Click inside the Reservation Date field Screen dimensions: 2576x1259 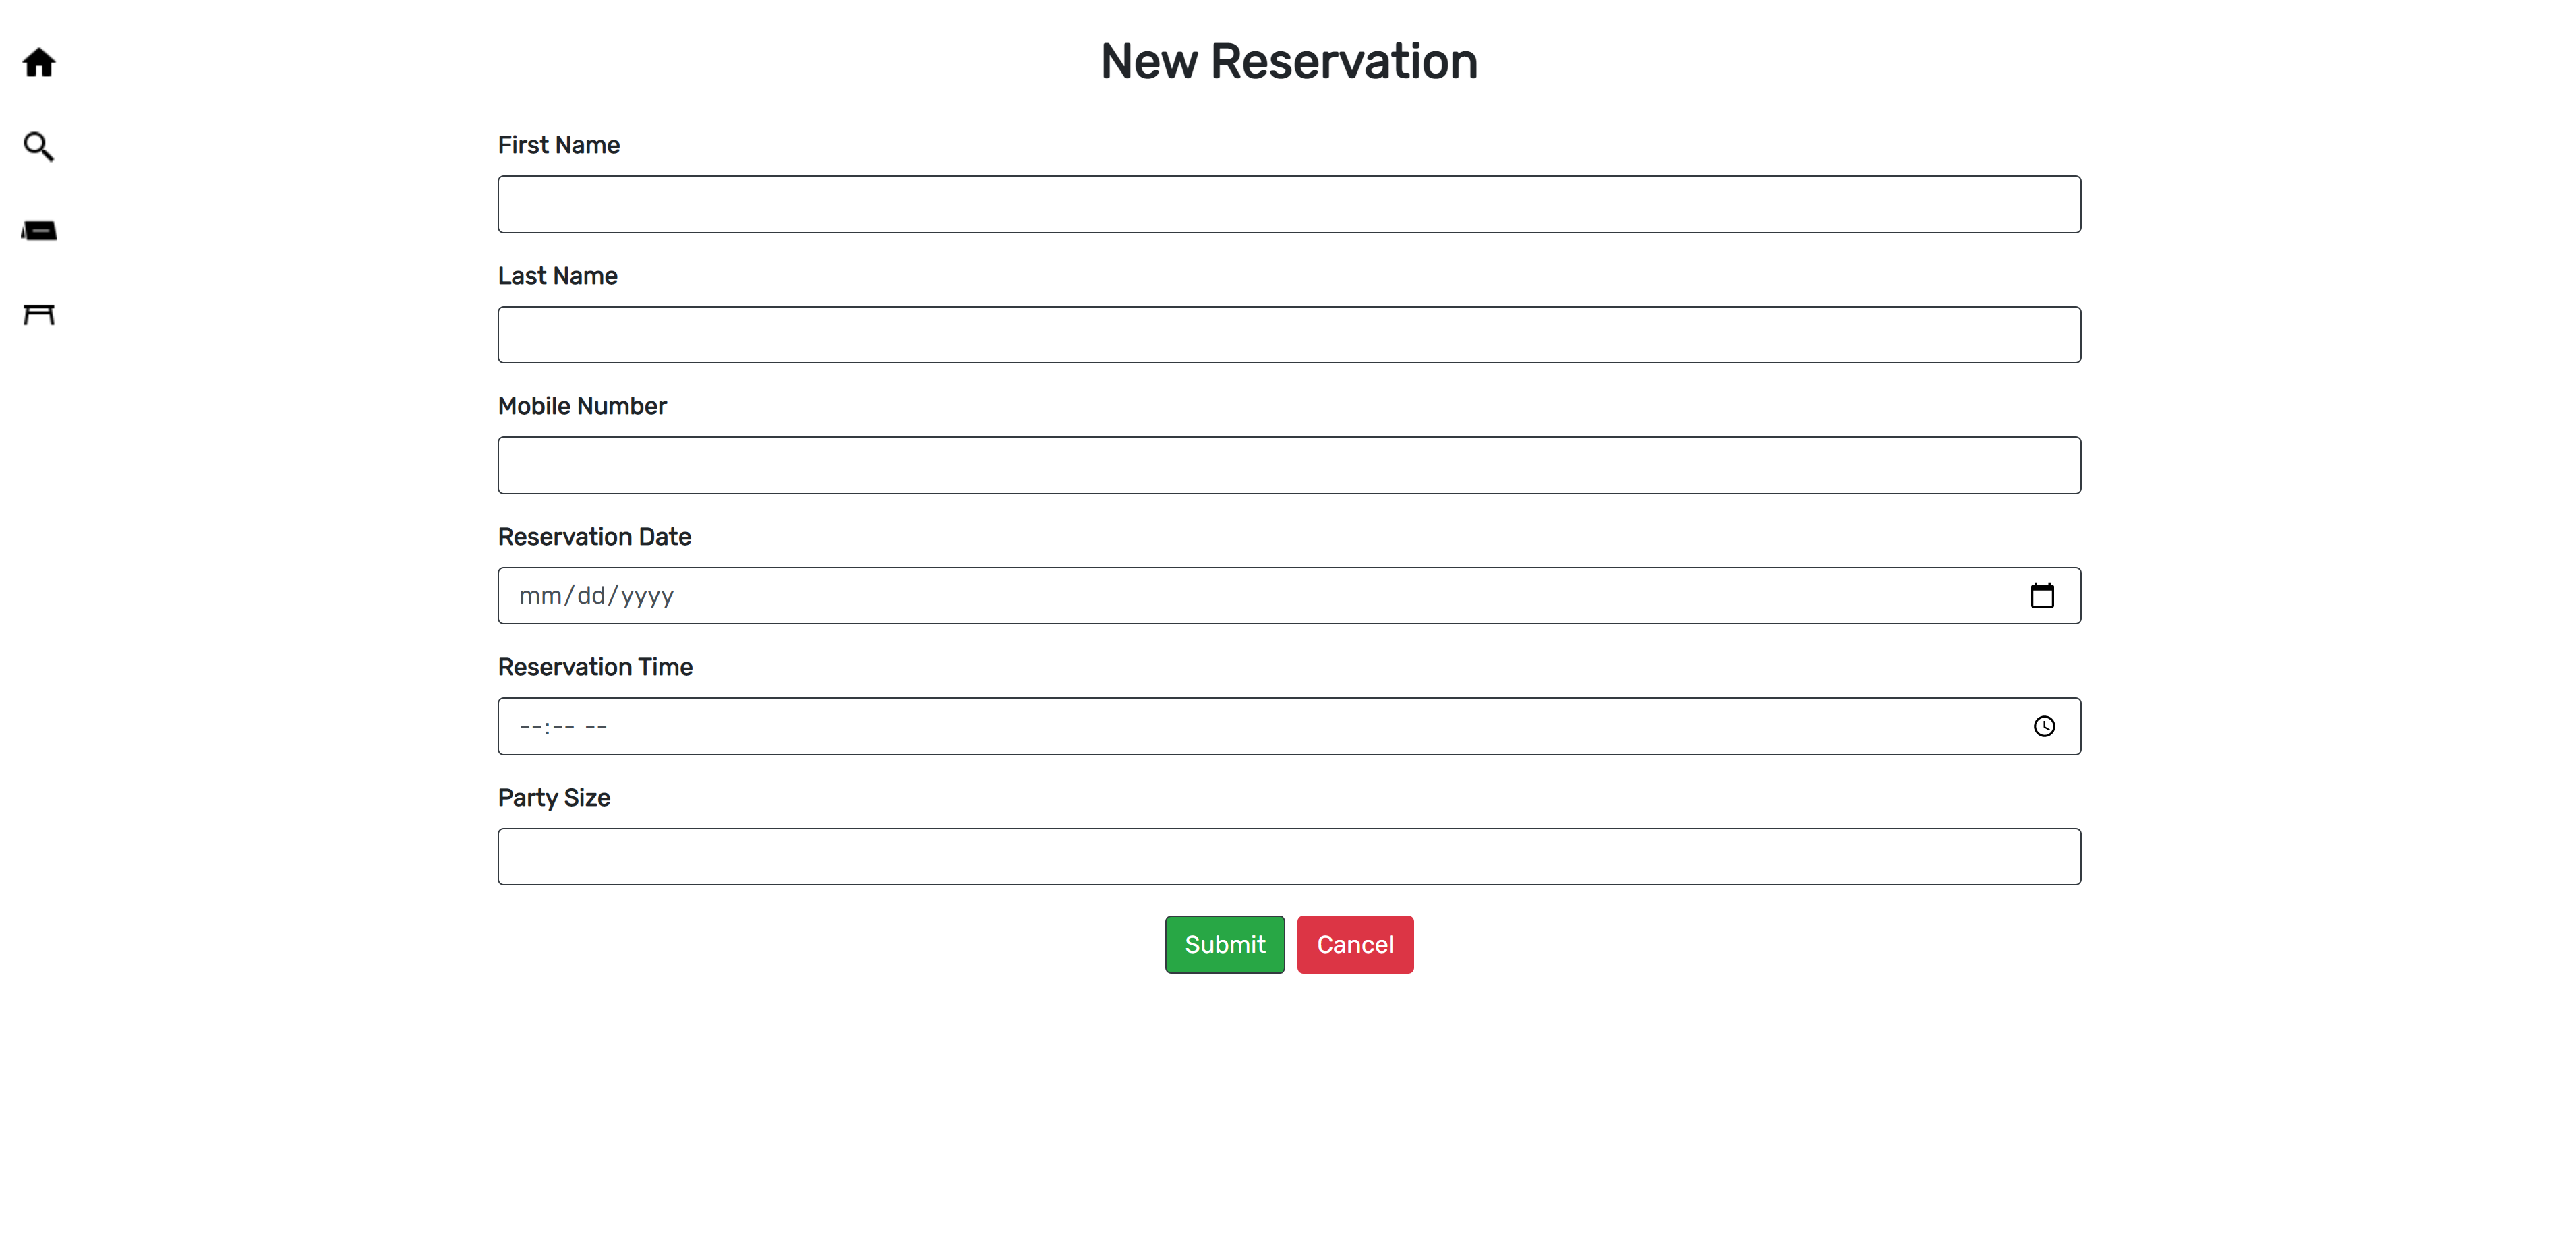click(x=1200, y=595)
